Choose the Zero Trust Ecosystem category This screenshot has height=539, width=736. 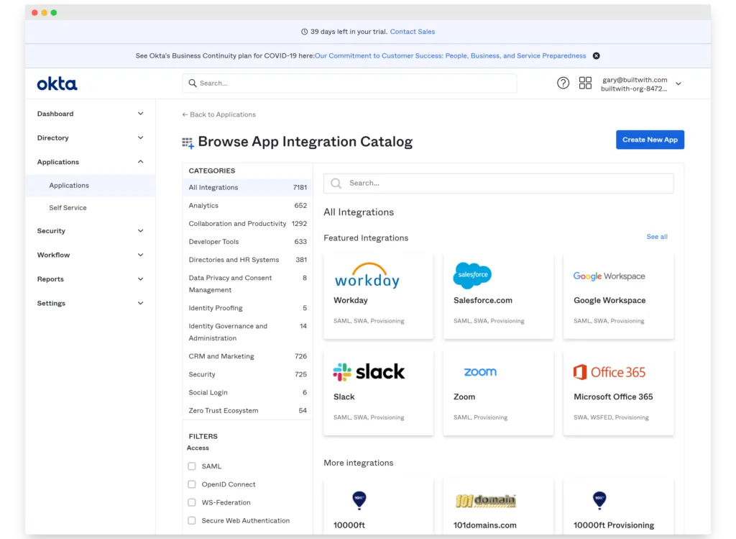coord(247,411)
